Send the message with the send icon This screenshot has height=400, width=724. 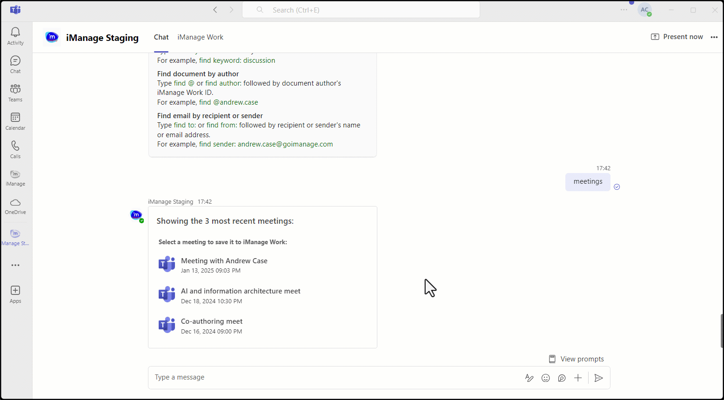point(599,378)
